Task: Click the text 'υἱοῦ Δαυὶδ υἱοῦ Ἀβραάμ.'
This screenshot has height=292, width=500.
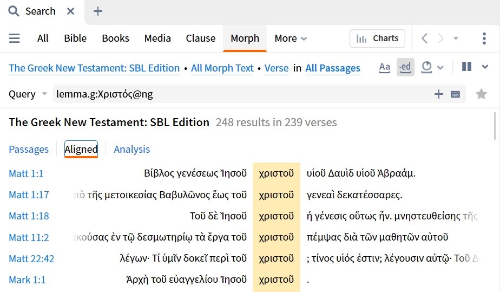Action: (361, 173)
